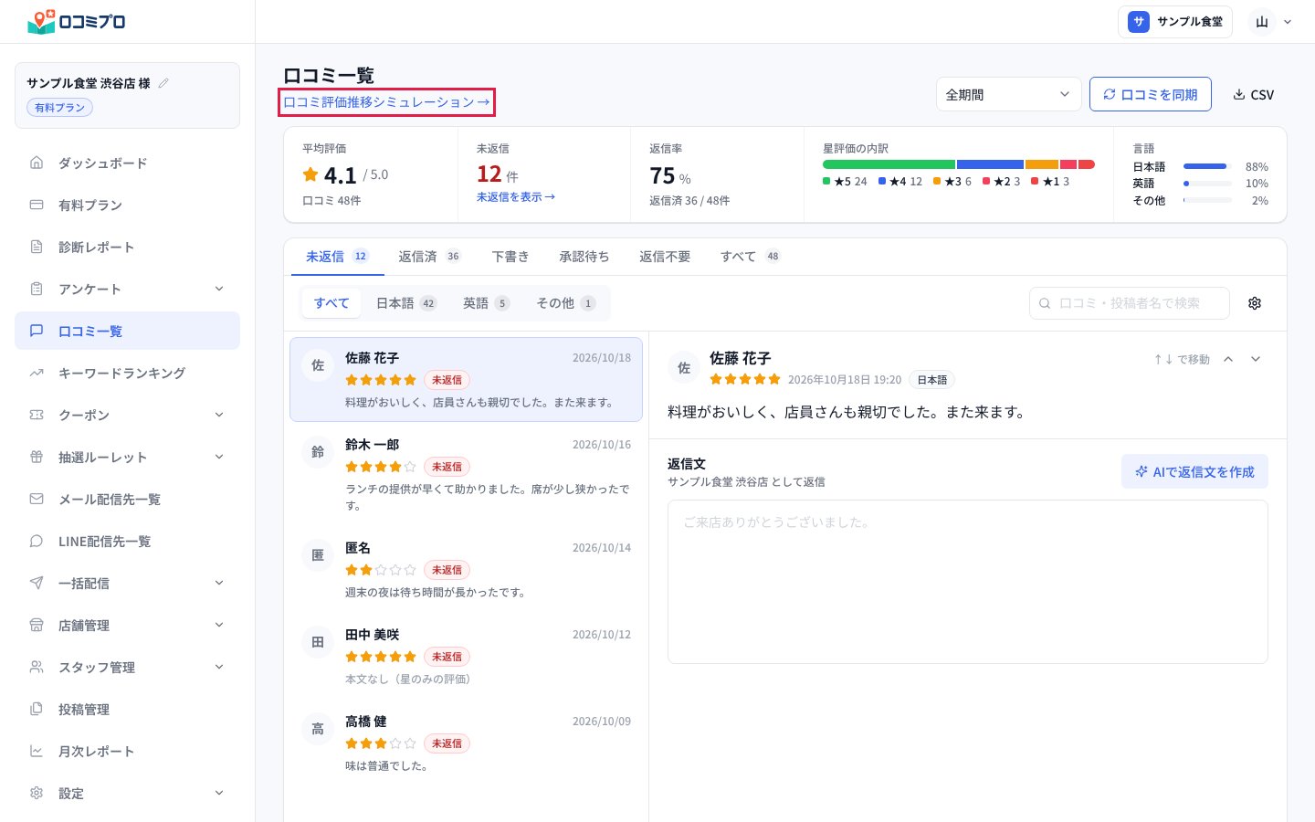Click the サ store badge icon
This screenshot has height=822, width=1315.
(1138, 22)
